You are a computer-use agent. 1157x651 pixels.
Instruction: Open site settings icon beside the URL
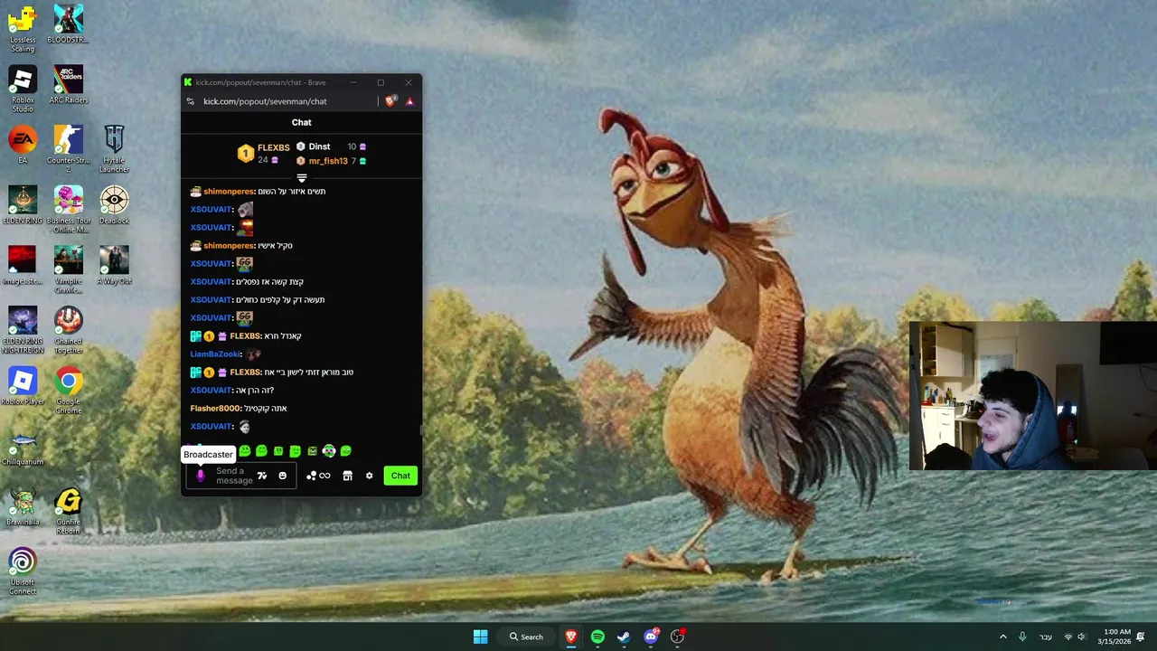(190, 101)
